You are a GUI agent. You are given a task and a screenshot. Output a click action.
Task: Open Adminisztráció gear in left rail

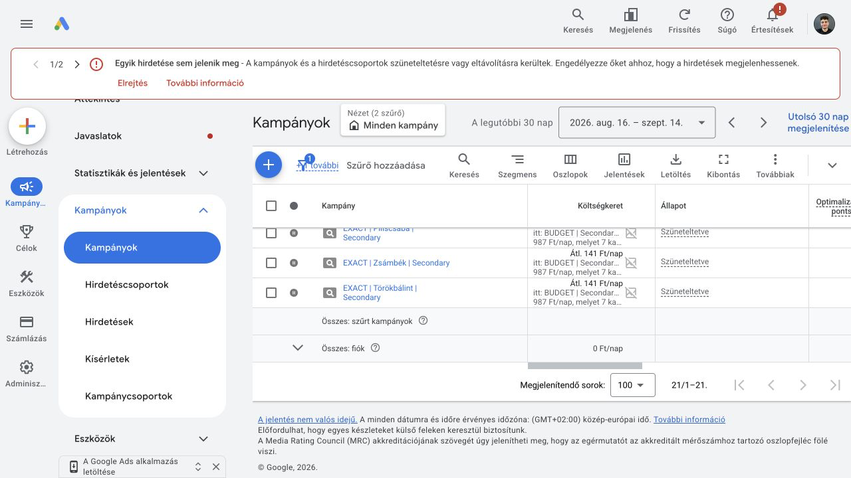[27, 373]
